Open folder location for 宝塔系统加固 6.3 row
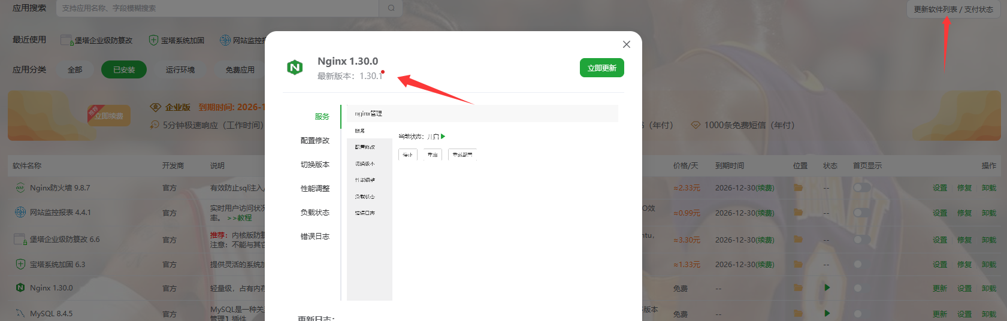Image resolution: width=1007 pixels, height=321 pixels. coord(798,264)
